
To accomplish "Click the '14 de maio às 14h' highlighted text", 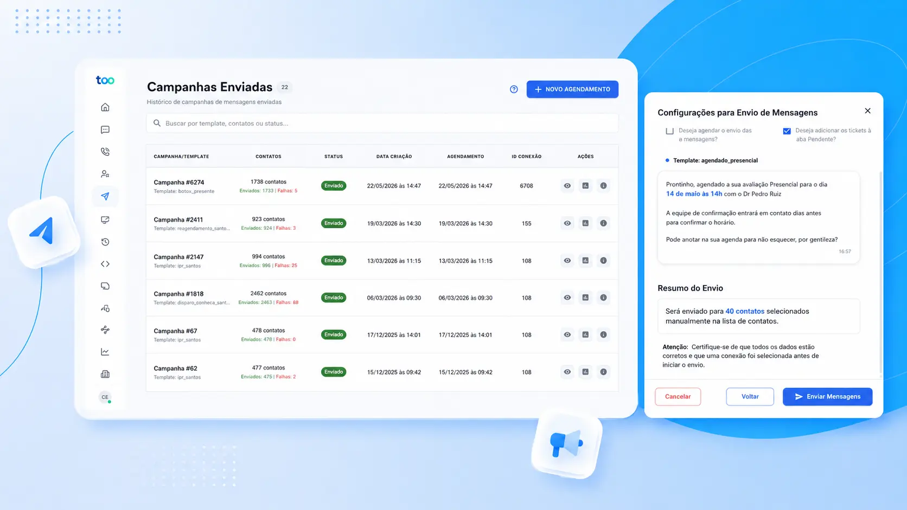I will click(x=694, y=194).
